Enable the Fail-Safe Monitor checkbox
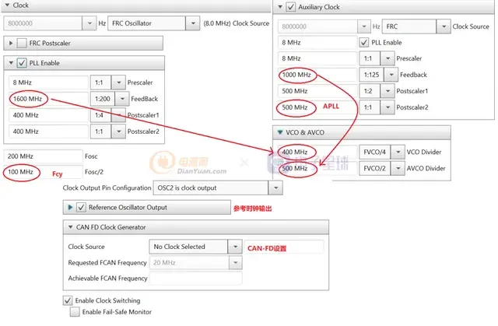This screenshot has height=326, width=498. (75, 312)
